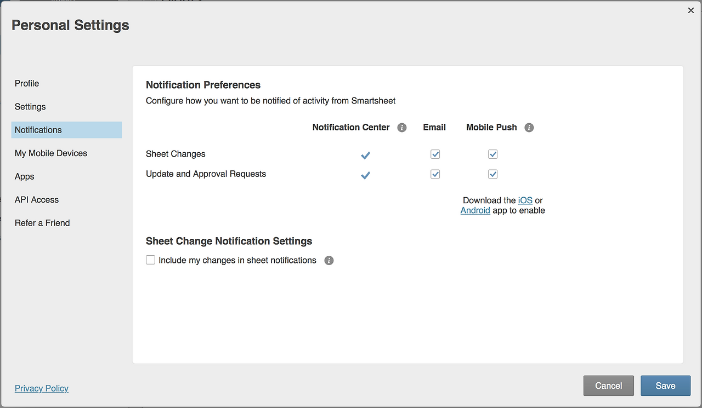Image resolution: width=702 pixels, height=408 pixels.
Task: Select My Mobile Devices section
Action: (51, 153)
